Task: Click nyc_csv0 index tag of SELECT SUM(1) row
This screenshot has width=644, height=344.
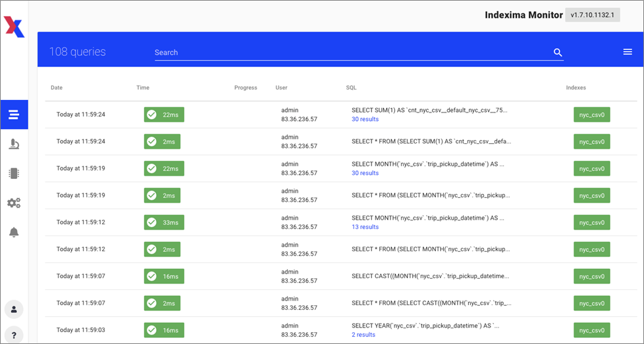Action: point(592,115)
